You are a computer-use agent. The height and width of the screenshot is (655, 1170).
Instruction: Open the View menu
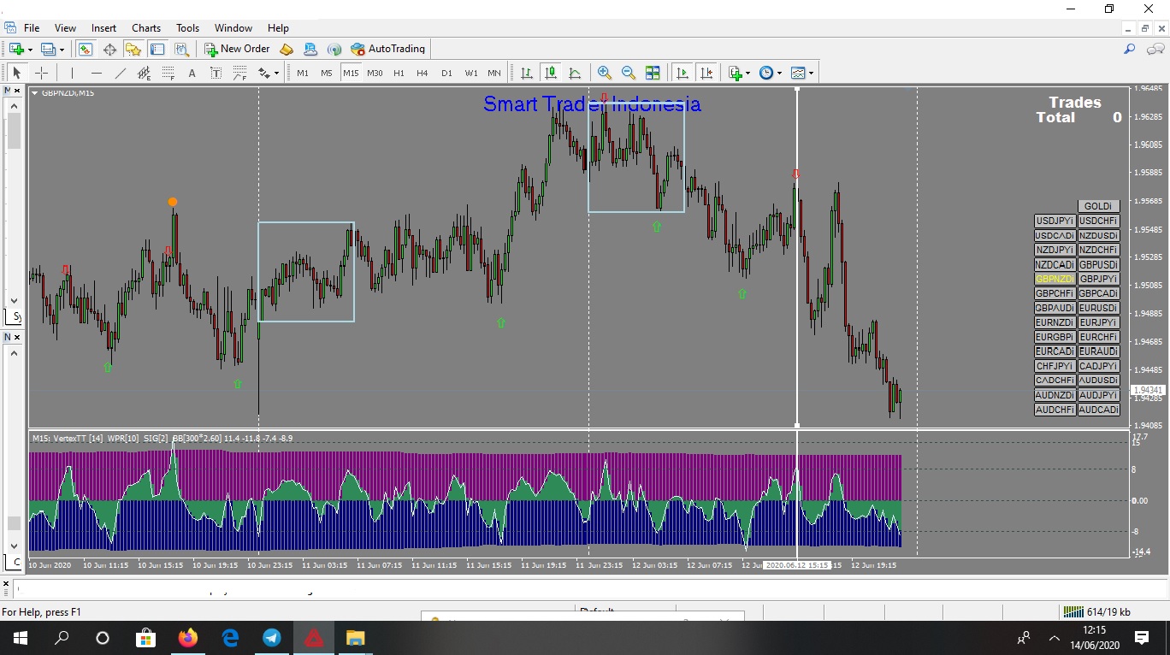pyautogui.click(x=65, y=28)
